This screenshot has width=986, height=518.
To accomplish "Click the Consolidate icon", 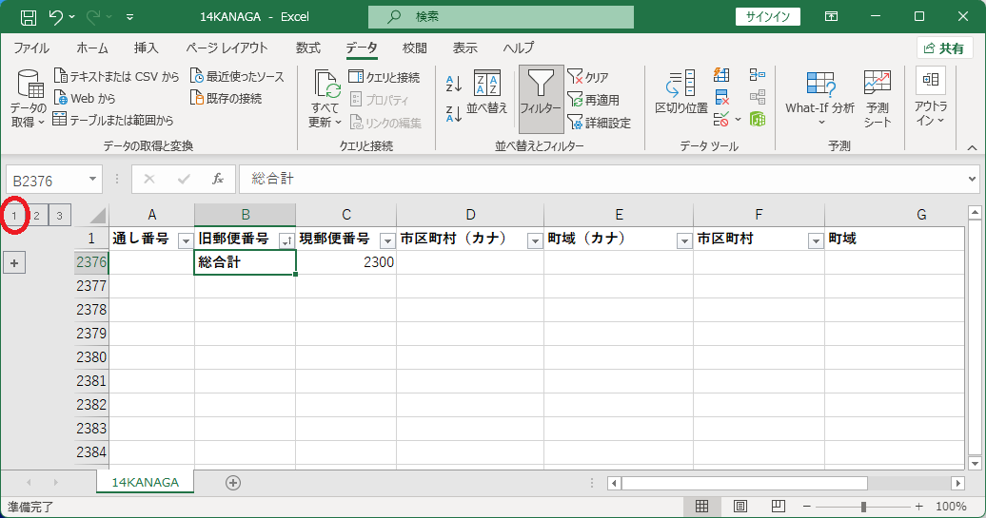I will (758, 75).
